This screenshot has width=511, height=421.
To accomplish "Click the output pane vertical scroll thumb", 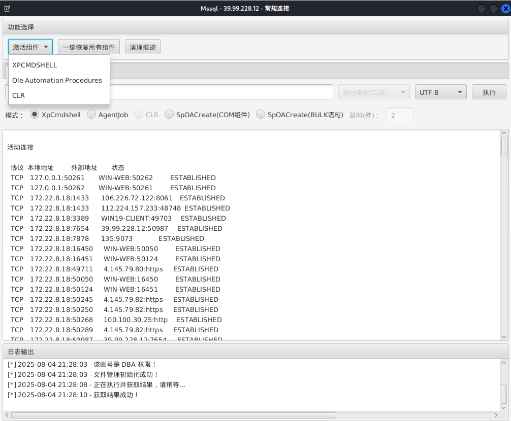I will [504, 147].
